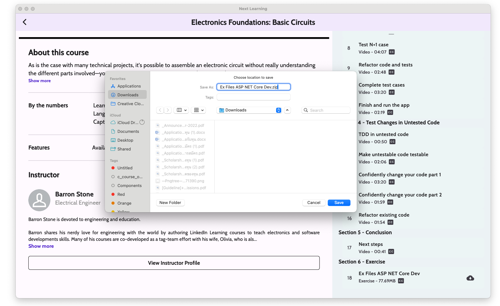
Task: Click the Save button
Action: coord(339,203)
